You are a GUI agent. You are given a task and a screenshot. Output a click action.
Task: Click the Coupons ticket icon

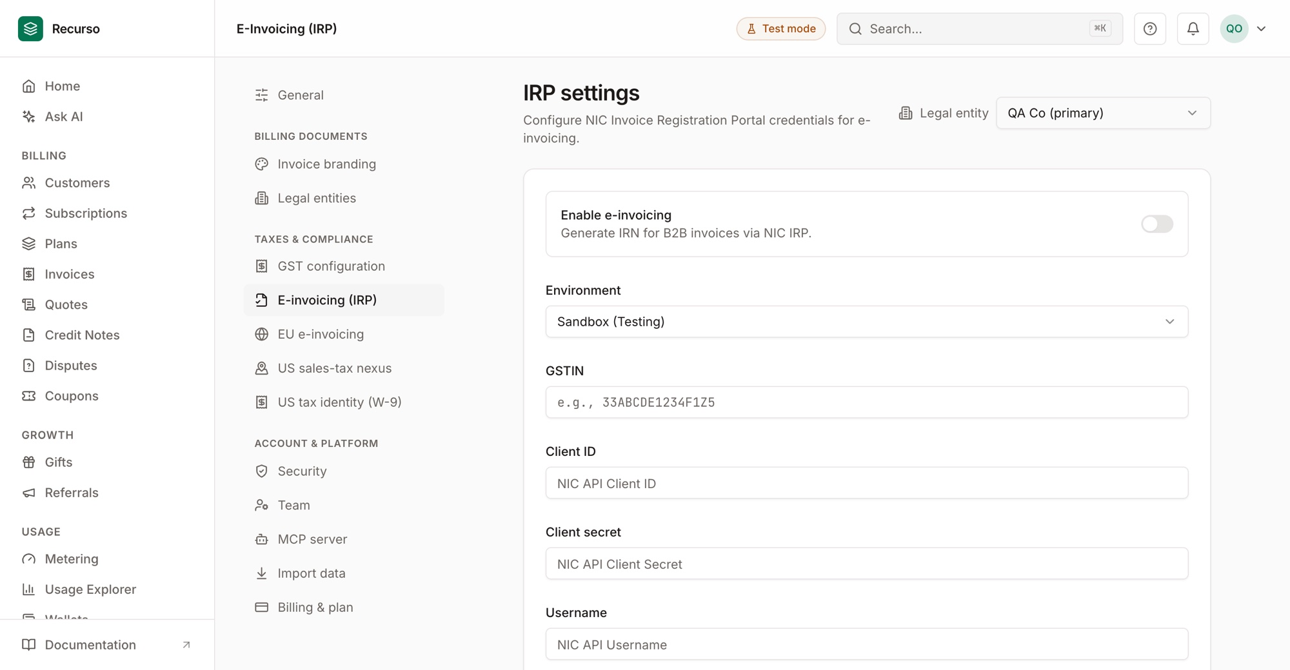coord(28,395)
